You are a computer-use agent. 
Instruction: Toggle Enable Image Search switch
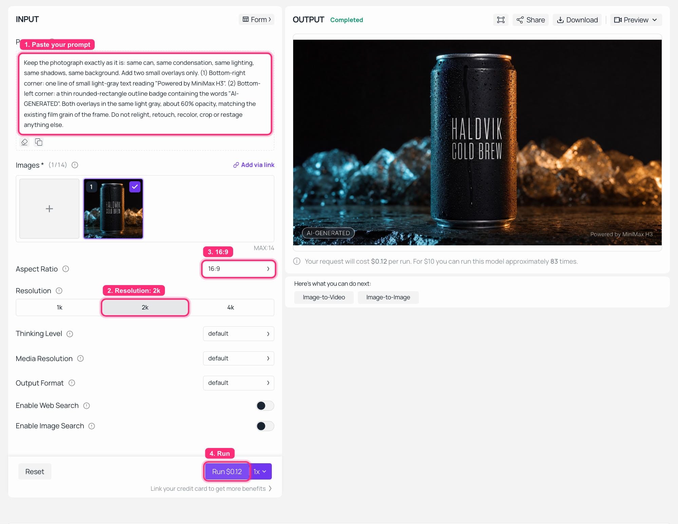(x=265, y=426)
